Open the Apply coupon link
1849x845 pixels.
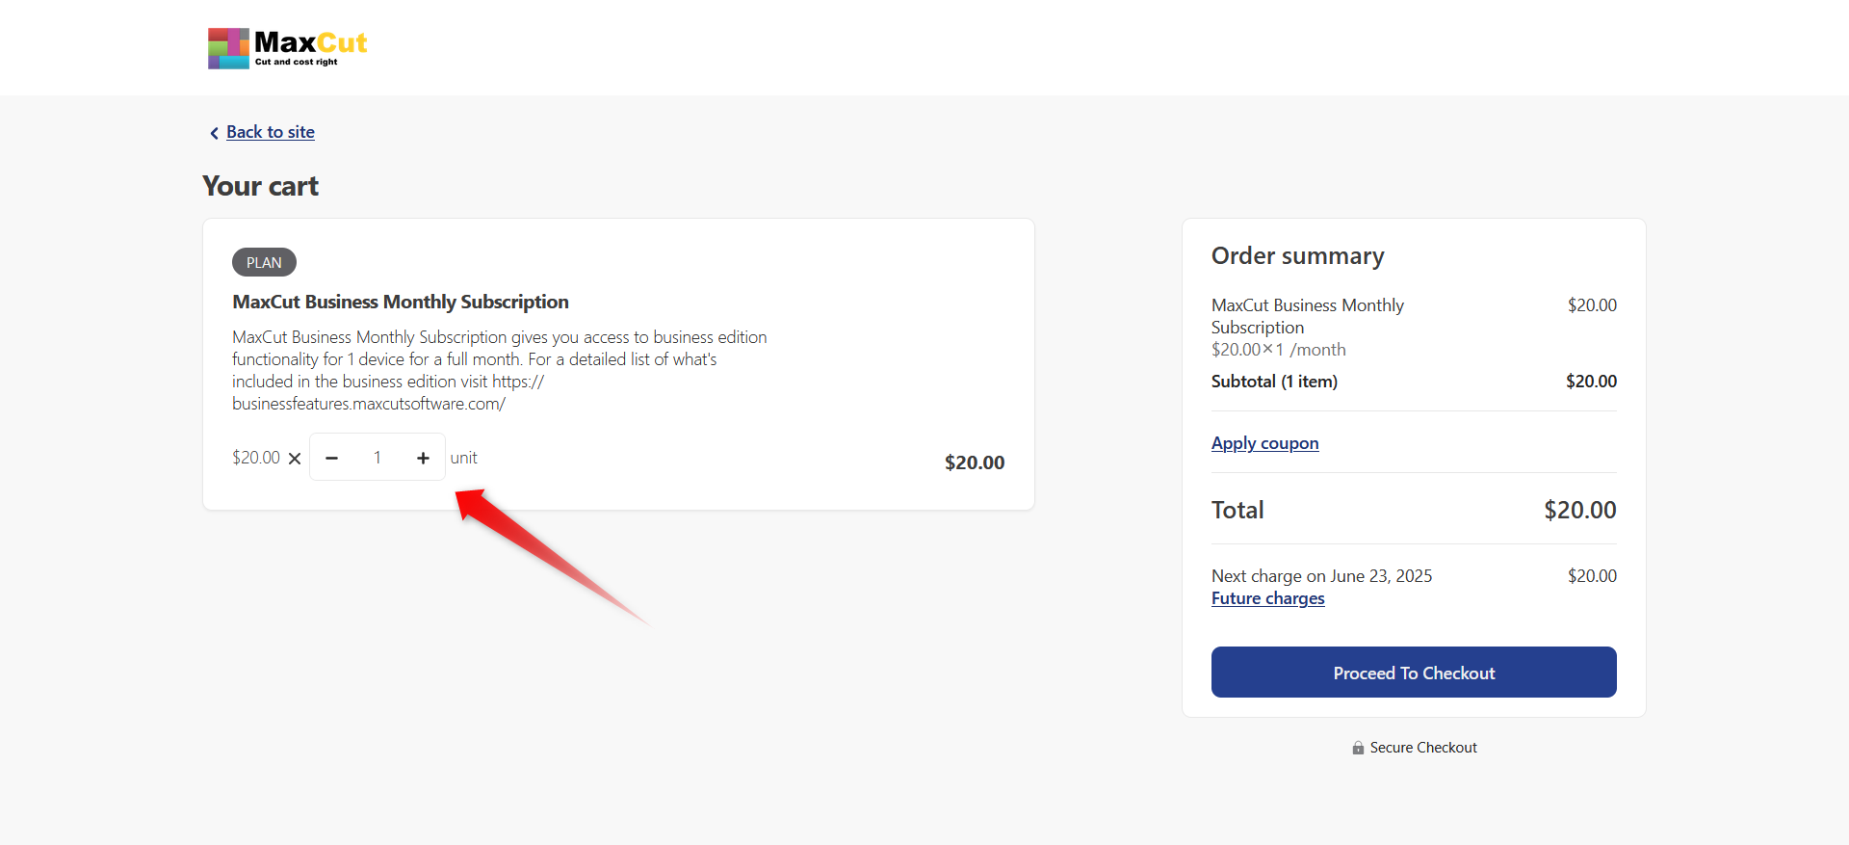point(1264,443)
